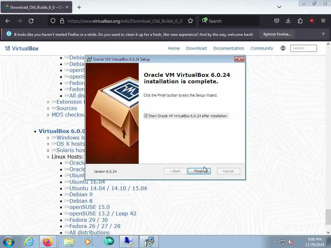Image resolution: width=331 pixels, height=248 pixels.
Task: Open Ubuntu 14.04 / 14.10 / 15.04 link
Action: 108,188
